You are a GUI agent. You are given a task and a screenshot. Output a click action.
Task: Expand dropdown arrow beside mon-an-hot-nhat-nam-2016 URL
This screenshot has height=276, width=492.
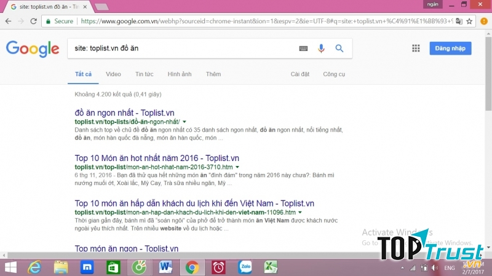coord(237,167)
